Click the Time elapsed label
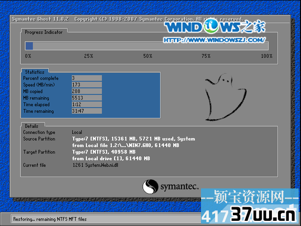Viewport: 301px width, 226px height. point(37,104)
